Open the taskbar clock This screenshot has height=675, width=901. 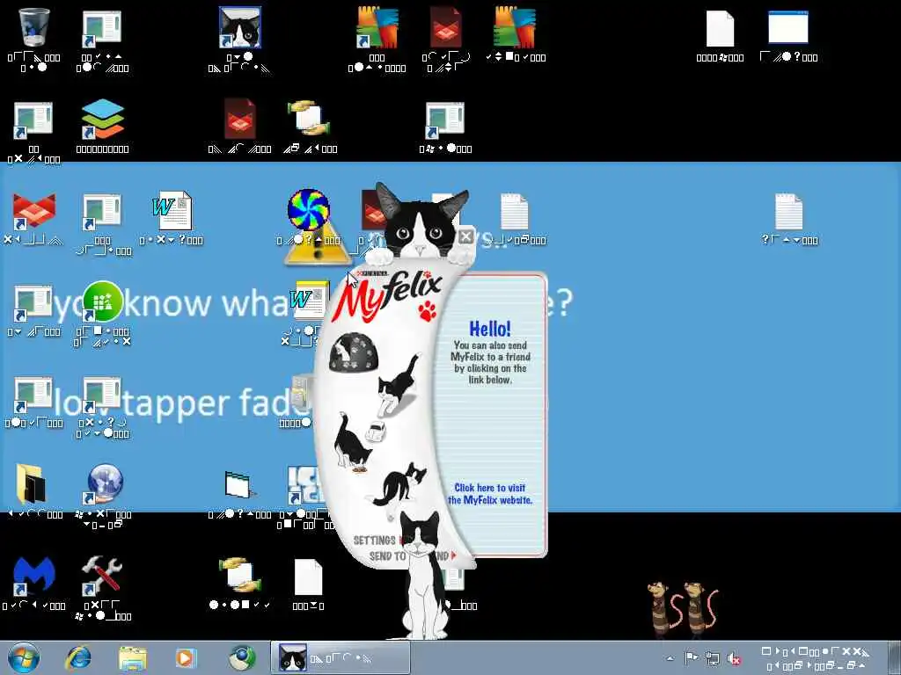815,658
